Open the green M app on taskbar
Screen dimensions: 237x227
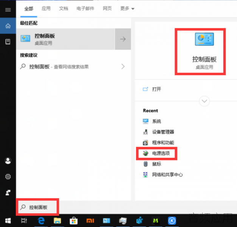click(156, 221)
